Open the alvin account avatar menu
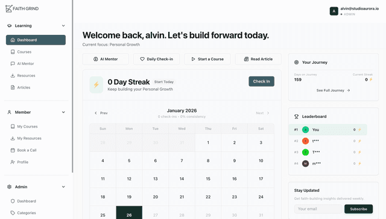Screen dimensions: 386x219 [x=334, y=11]
